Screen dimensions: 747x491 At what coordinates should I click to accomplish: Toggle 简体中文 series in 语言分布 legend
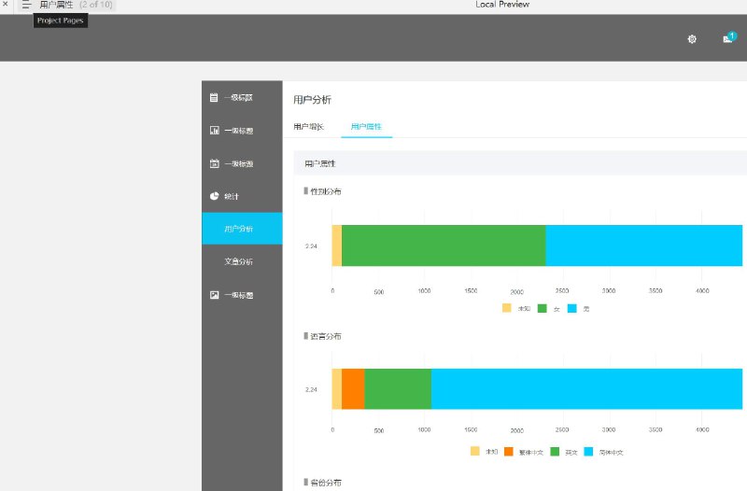(x=603, y=452)
